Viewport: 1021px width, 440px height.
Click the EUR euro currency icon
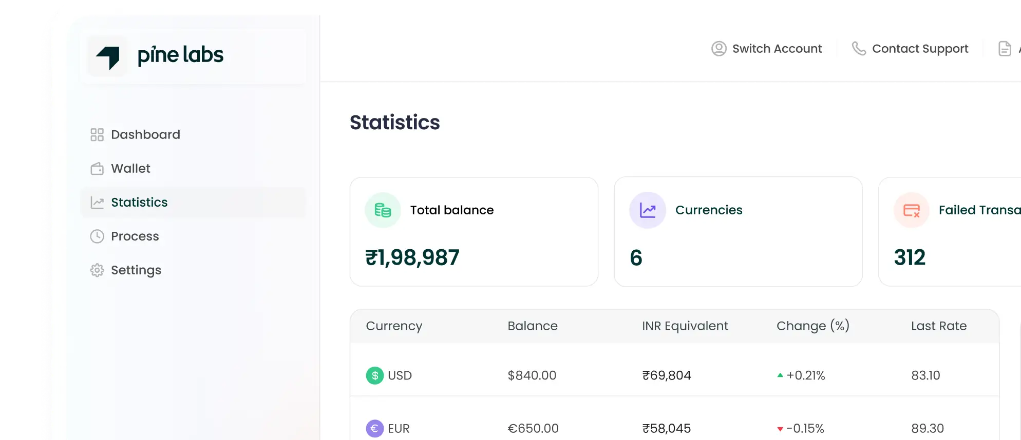tap(375, 428)
